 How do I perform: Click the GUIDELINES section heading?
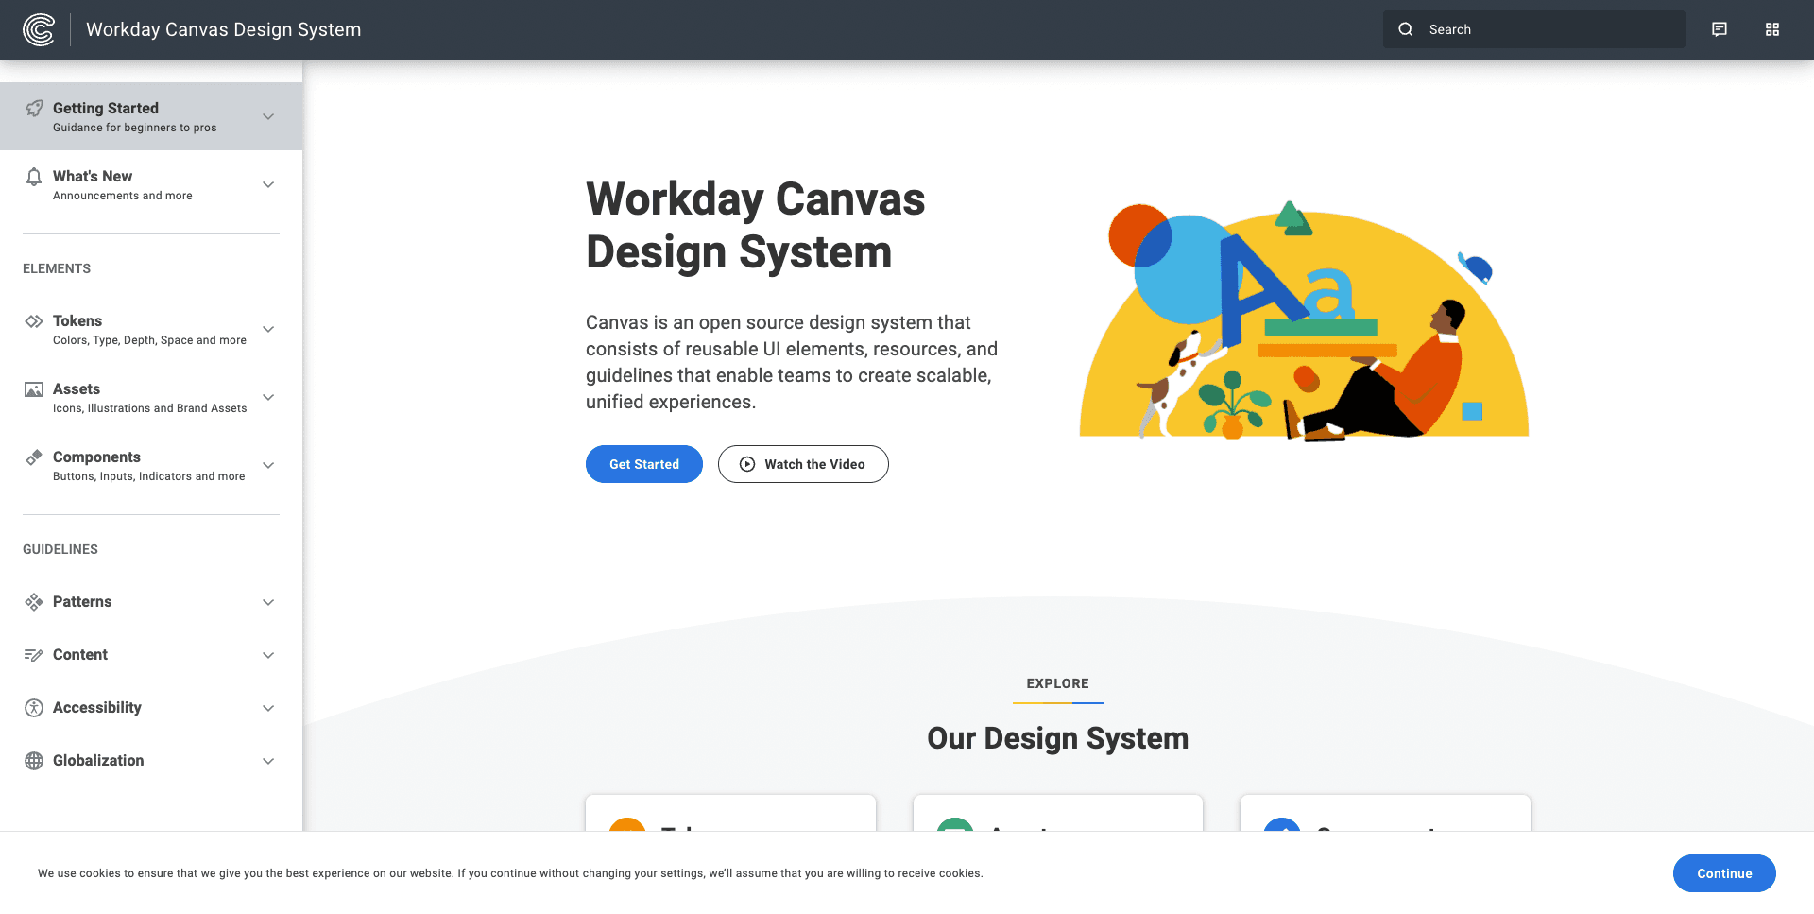point(60,549)
